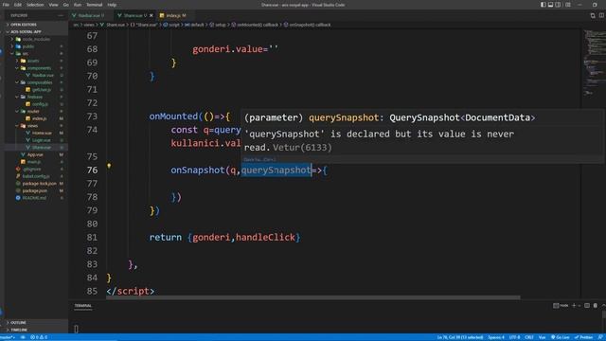Open Explorer more actions ellipsis
The image size is (606, 341).
click(61, 15)
